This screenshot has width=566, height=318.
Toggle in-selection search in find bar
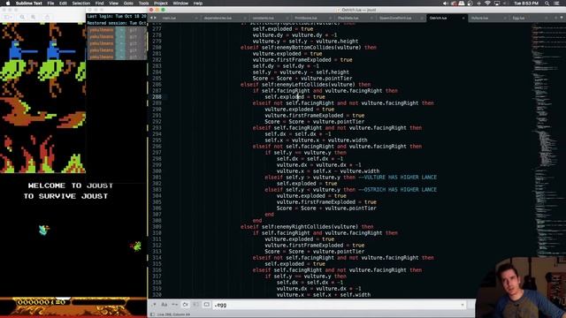click(195, 305)
